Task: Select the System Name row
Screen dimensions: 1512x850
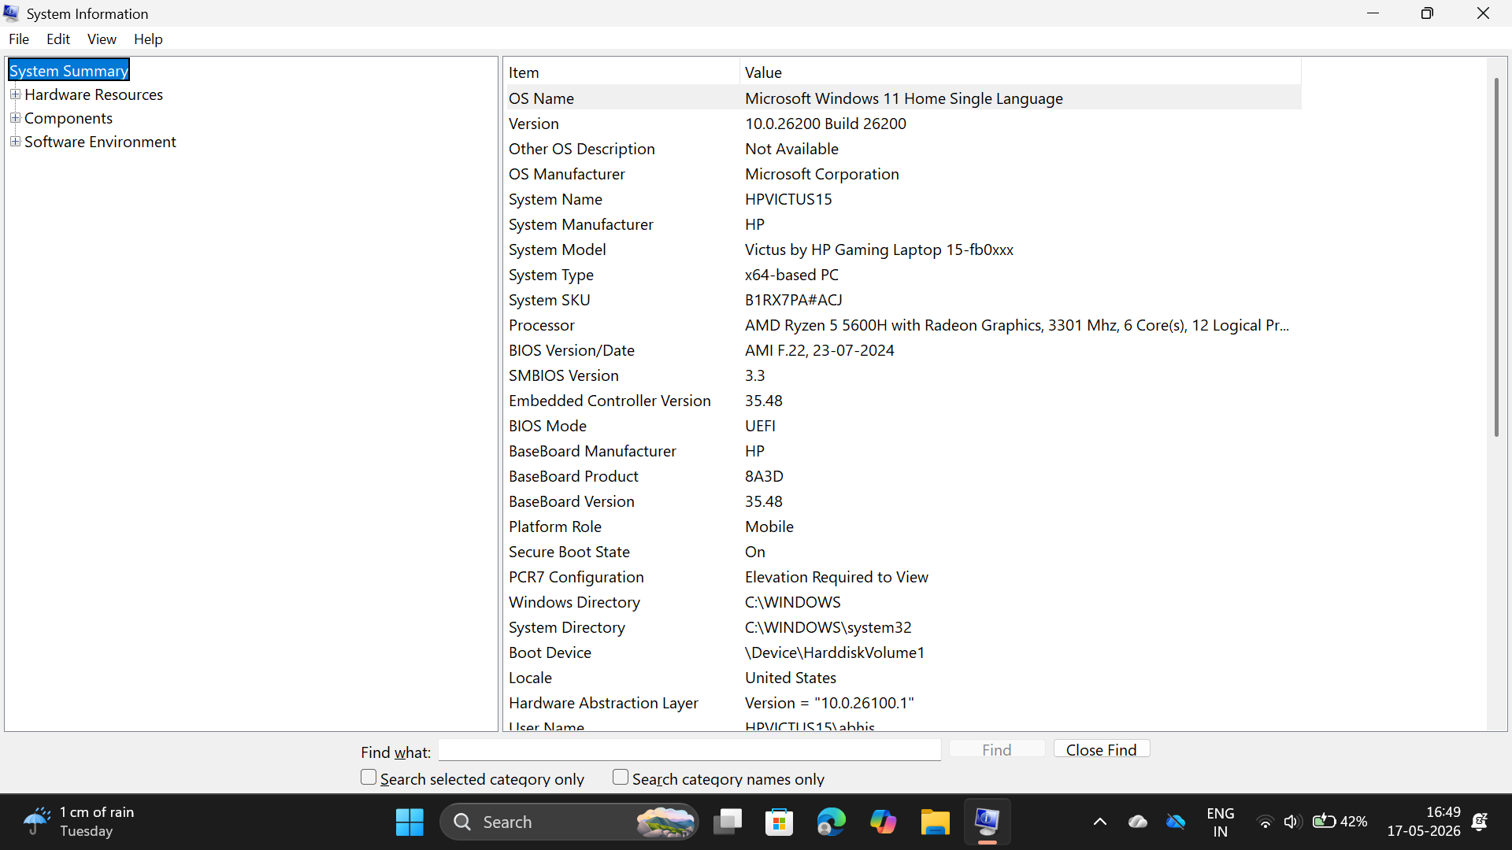Action: pyautogui.click(x=902, y=199)
